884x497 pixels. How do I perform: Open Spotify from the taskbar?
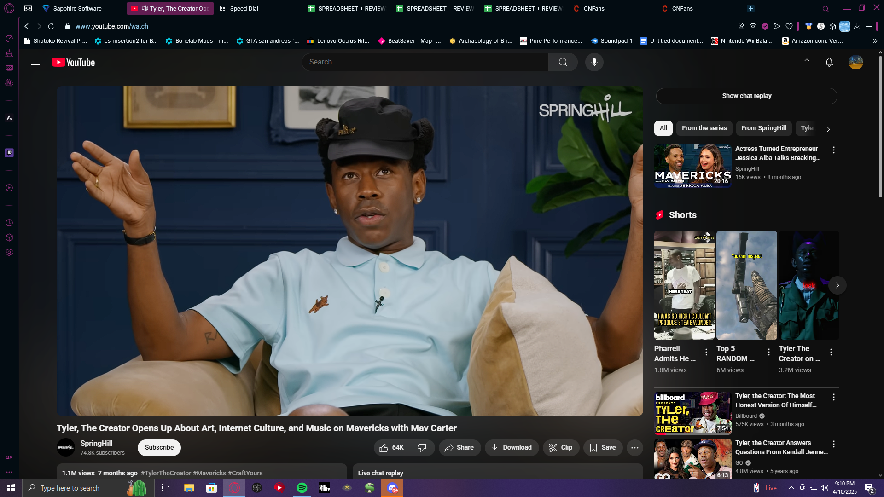[x=302, y=488]
